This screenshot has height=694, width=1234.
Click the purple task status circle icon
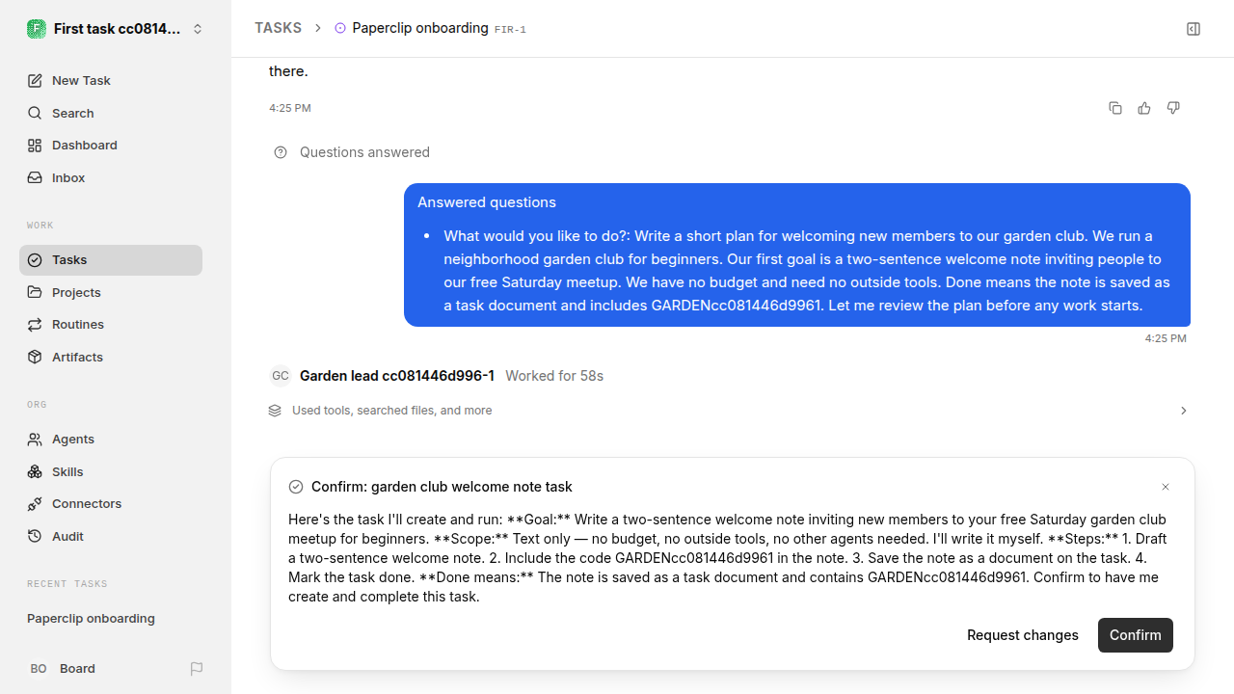coord(340,29)
